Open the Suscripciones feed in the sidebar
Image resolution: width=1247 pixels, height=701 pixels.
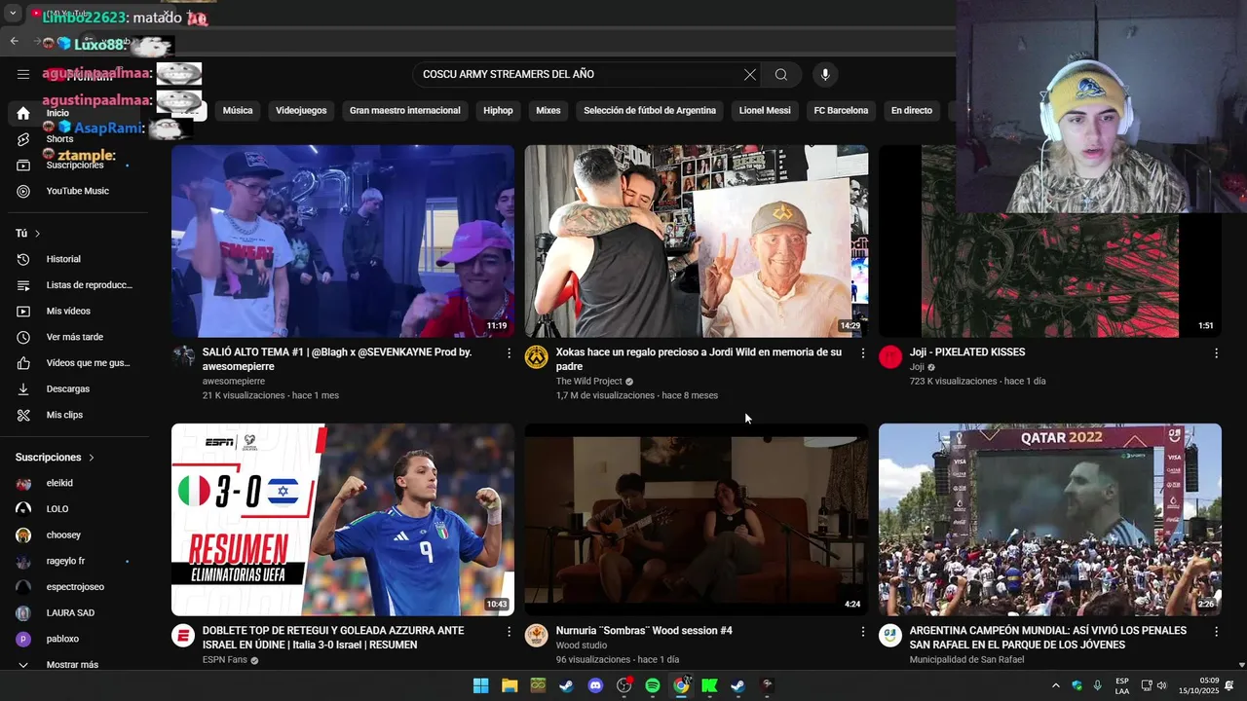(x=74, y=166)
